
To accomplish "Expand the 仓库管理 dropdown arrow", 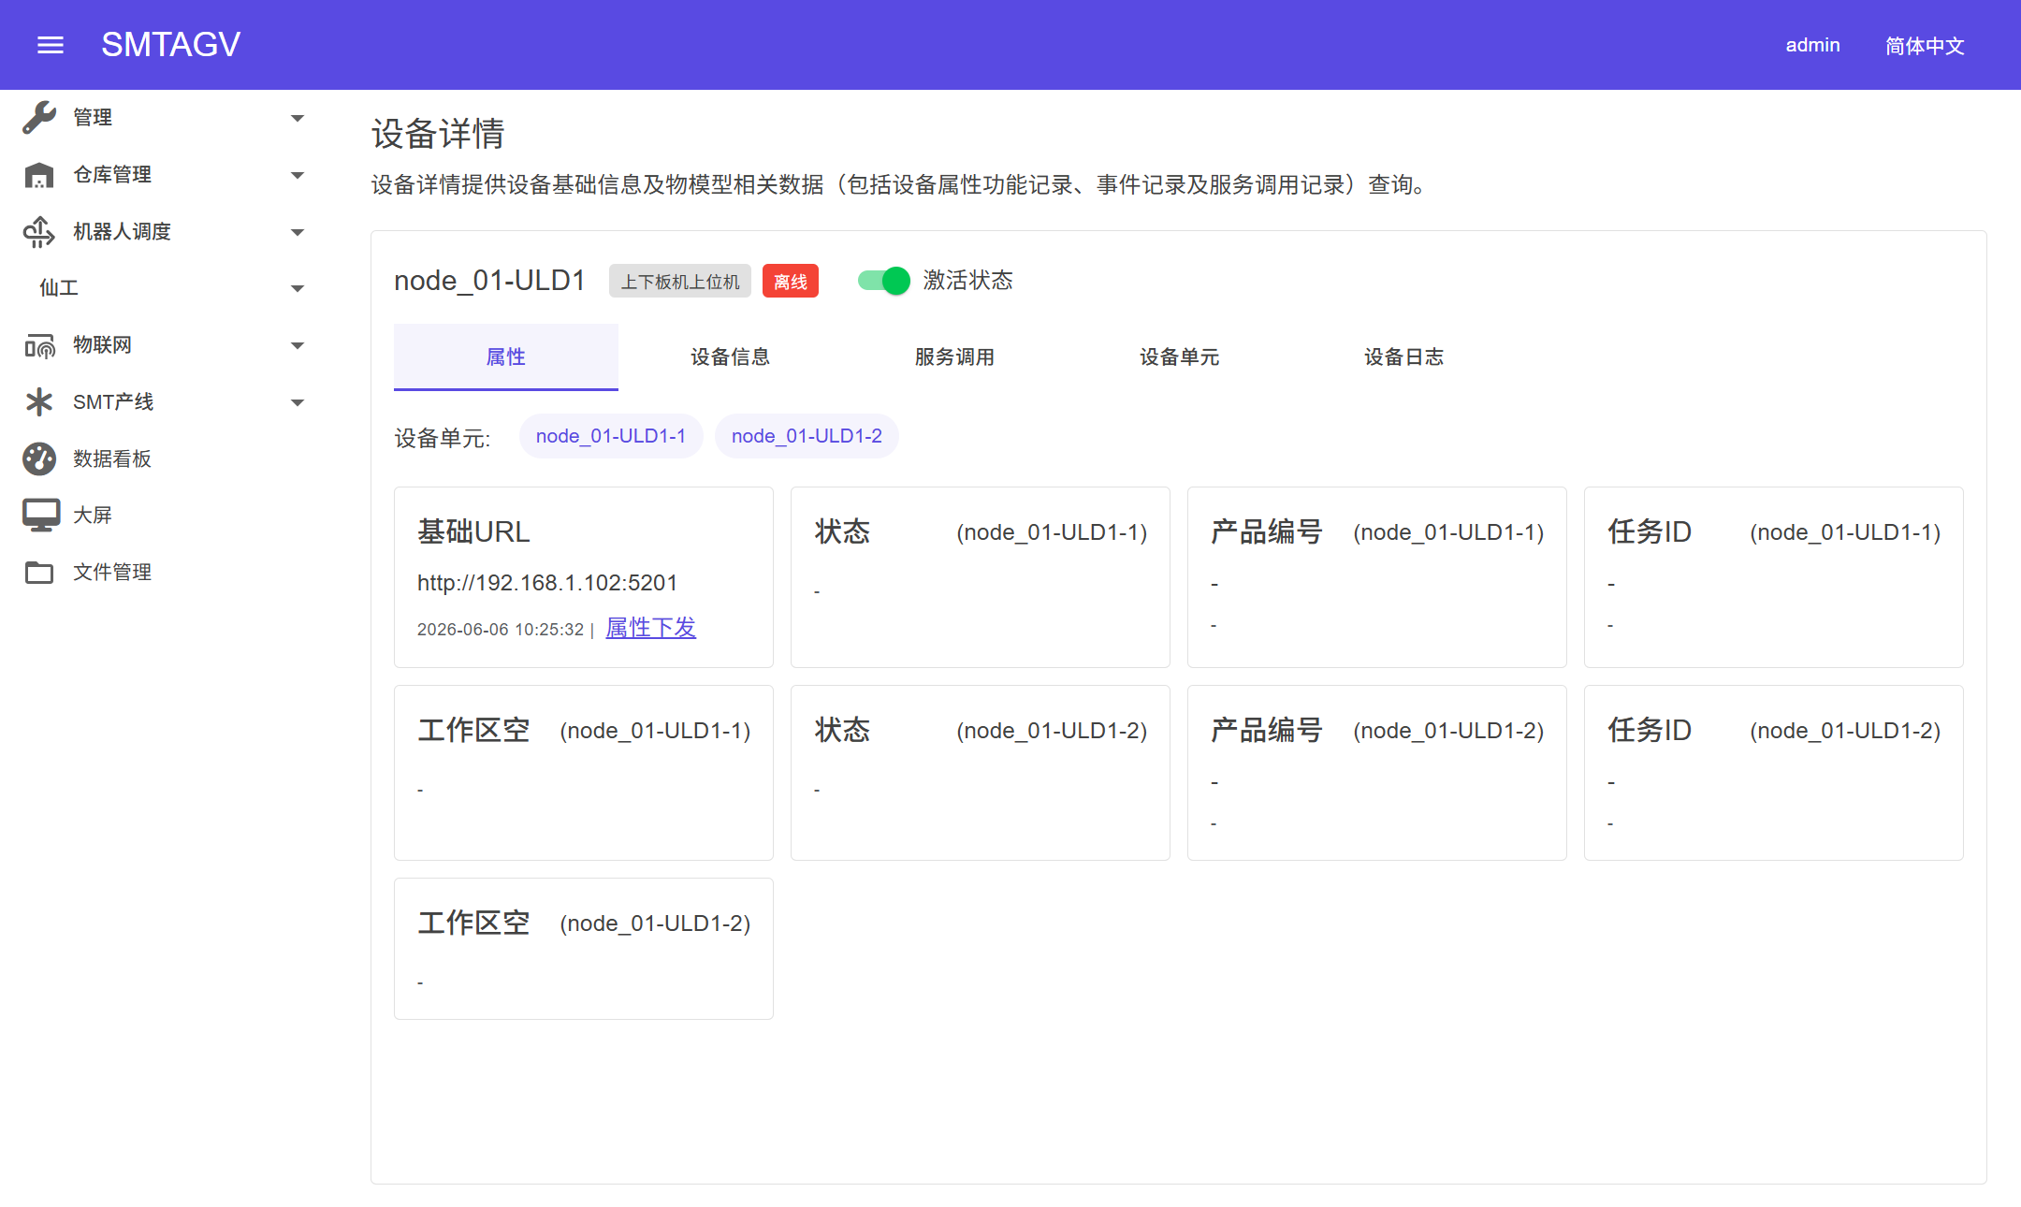I will (298, 175).
